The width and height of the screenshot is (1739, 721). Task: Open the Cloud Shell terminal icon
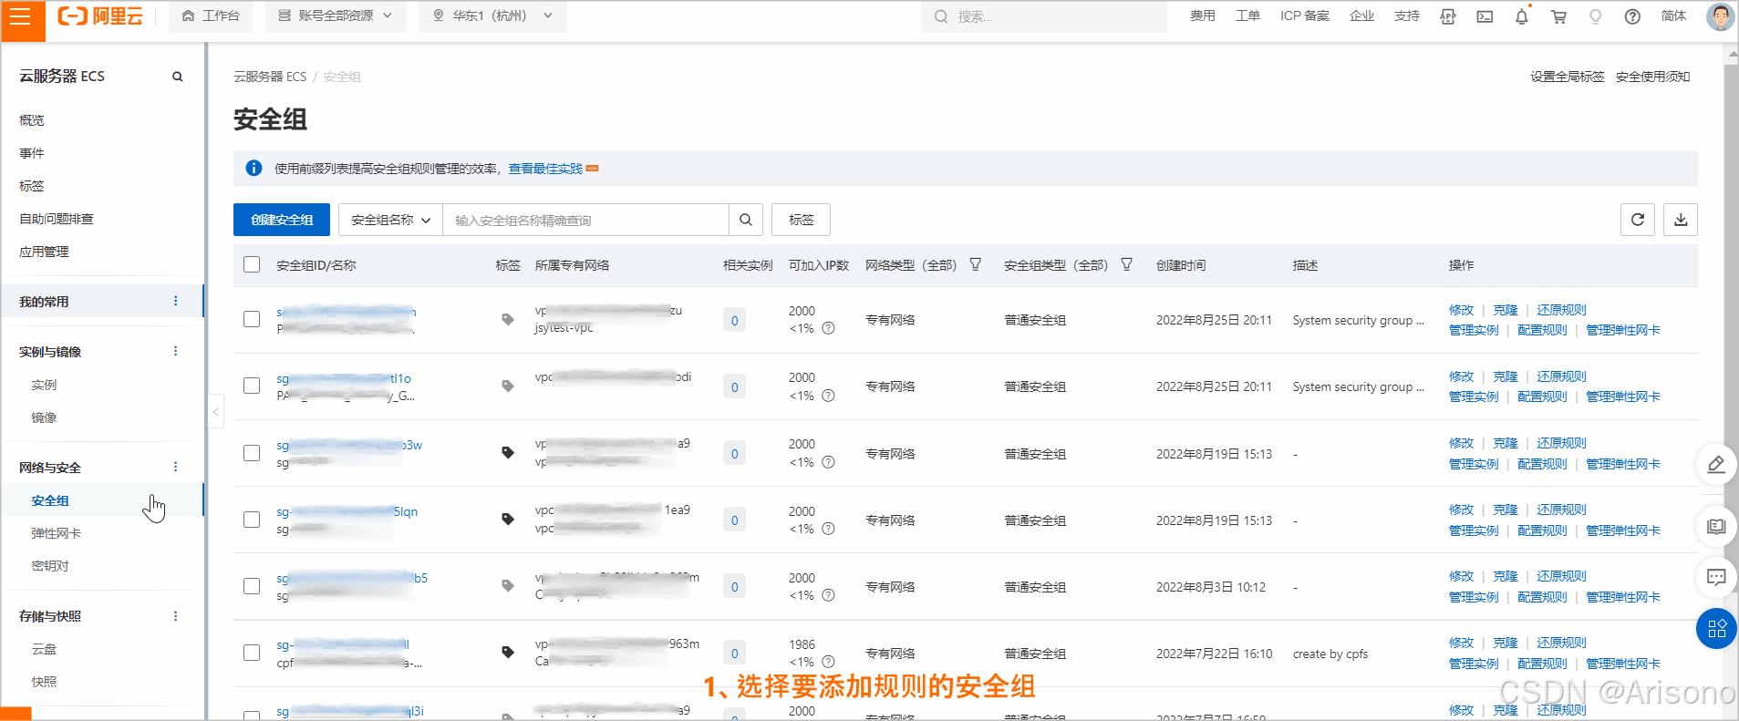pos(1485,16)
